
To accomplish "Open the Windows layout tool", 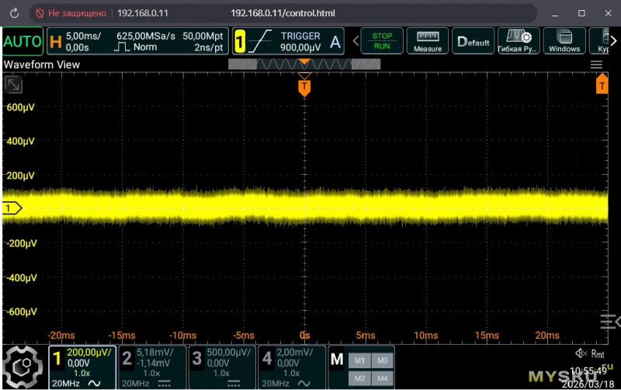I will point(564,41).
